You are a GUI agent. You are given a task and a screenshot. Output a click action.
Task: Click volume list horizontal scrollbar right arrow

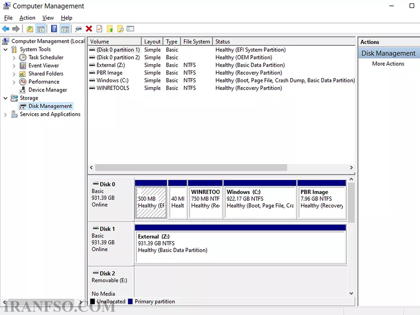tap(351, 167)
